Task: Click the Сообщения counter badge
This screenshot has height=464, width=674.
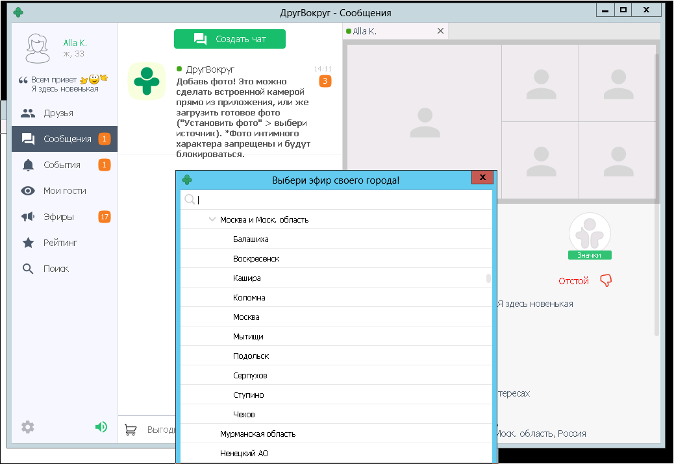Action: coord(105,139)
